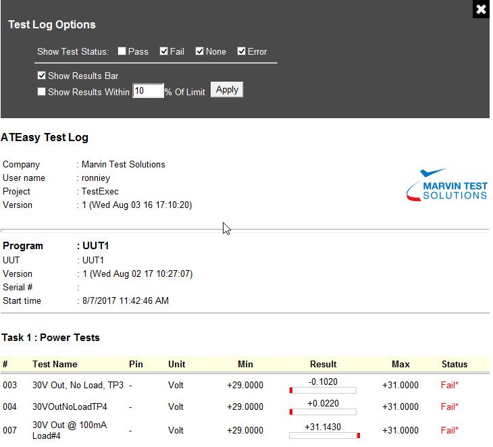Screen dimensions: 493x447
Task: Close the Test Log Options panel
Action: (481, 9)
